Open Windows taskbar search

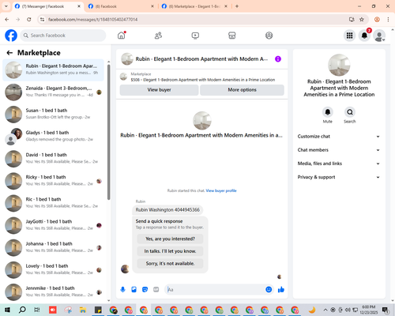pos(22,310)
